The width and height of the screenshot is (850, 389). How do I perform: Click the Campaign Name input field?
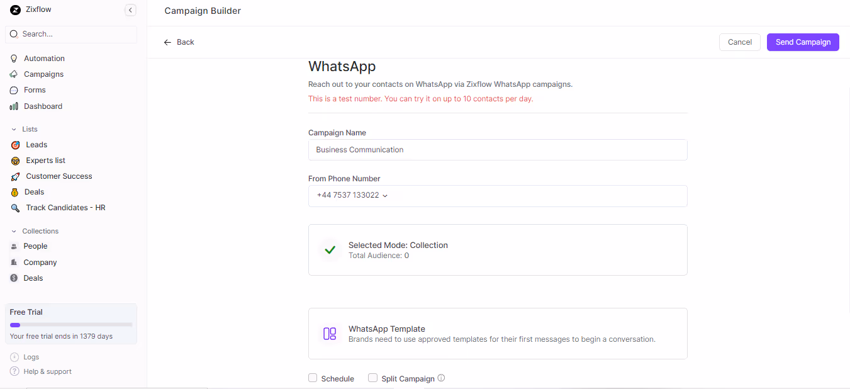[498, 150]
